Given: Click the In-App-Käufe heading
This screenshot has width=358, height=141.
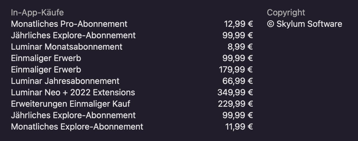Looking at the screenshot, I should click(x=37, y=13).
